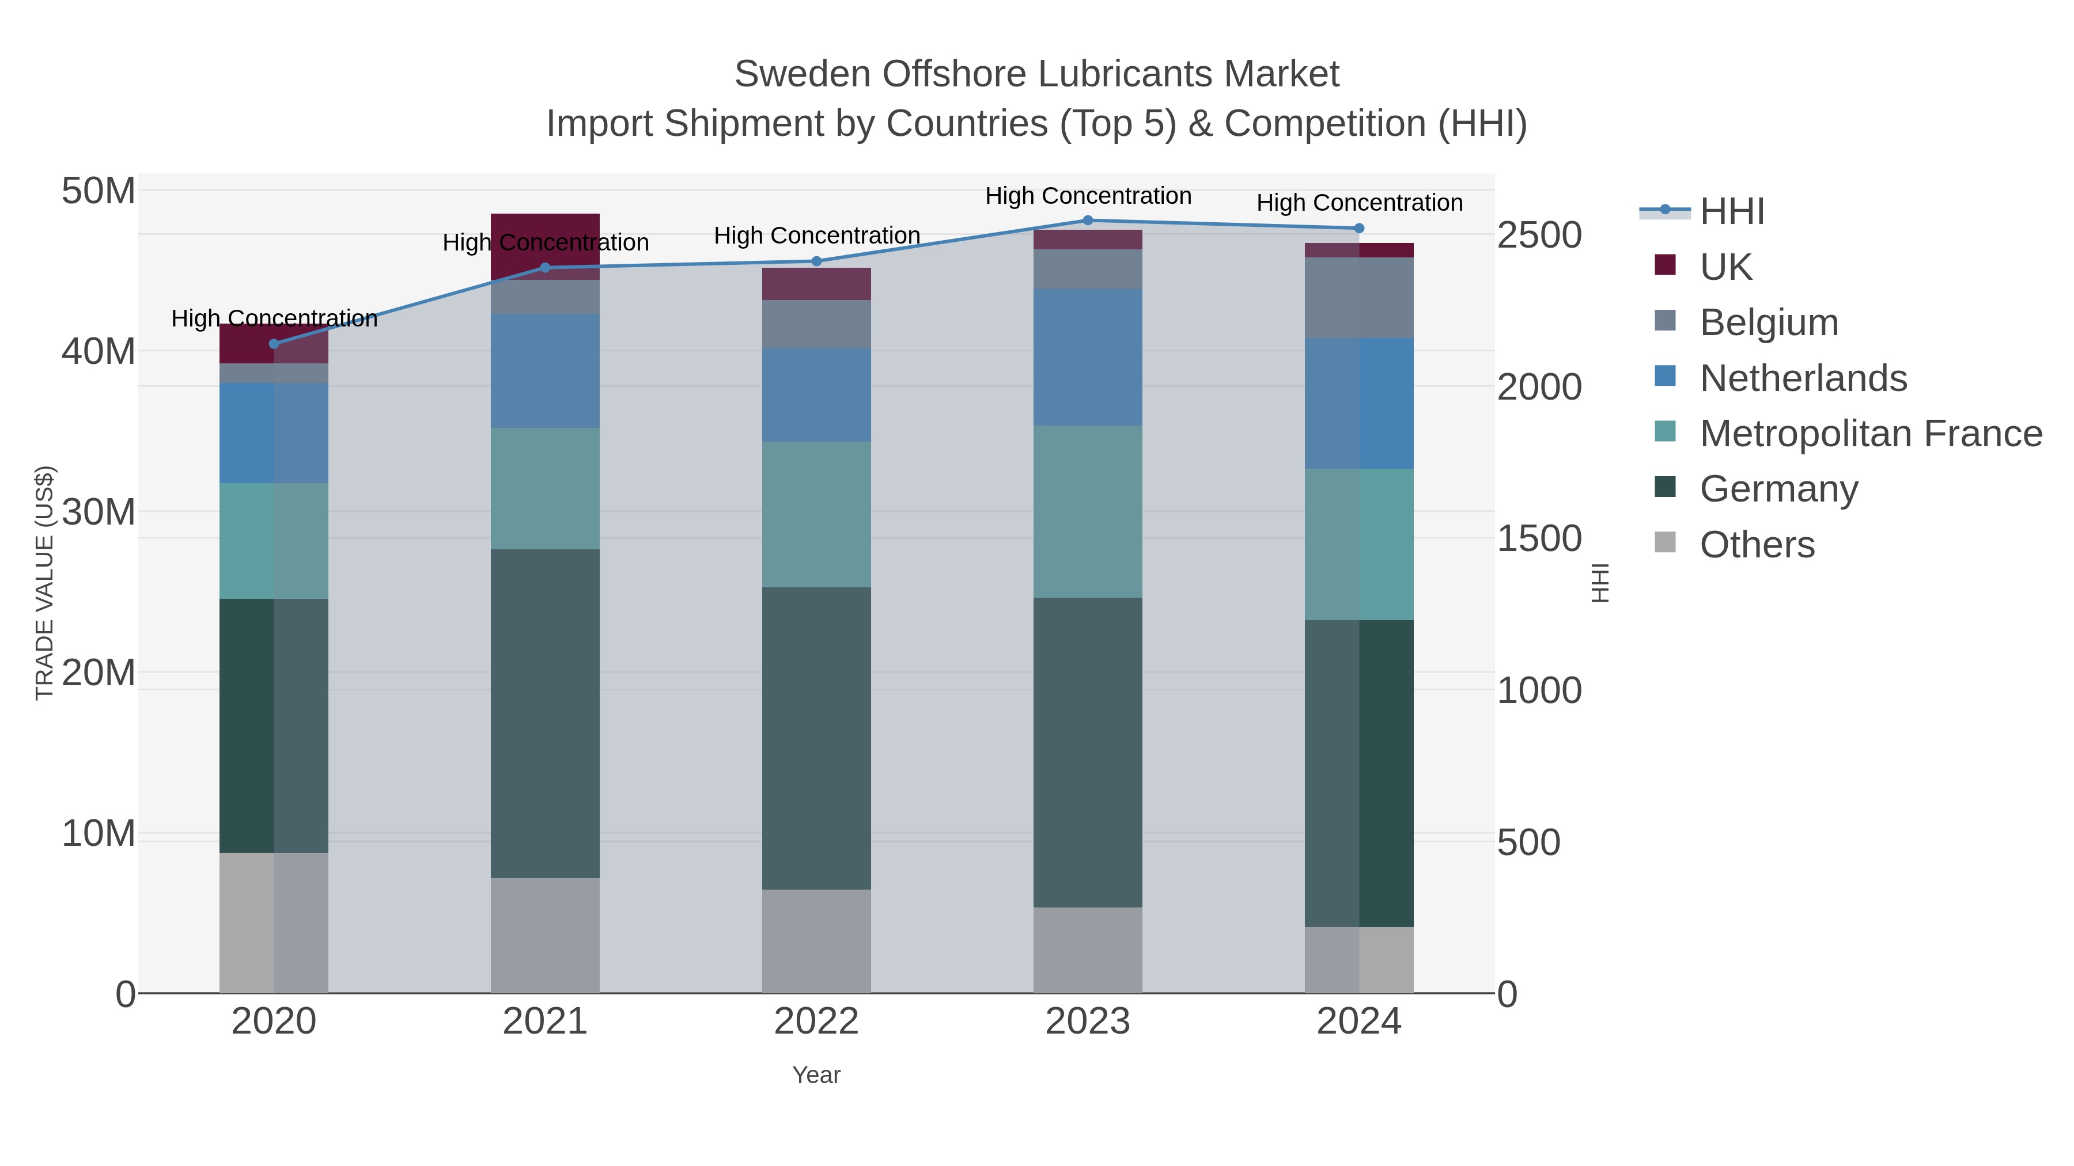
Task: Click the 2023 x-axis label
Action: tap(1088, 1022)
